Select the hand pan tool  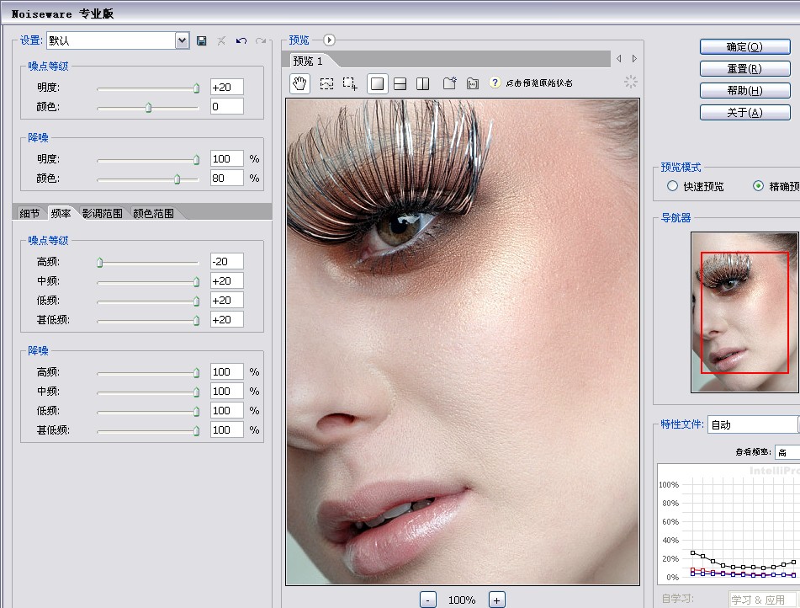point(300,83)
